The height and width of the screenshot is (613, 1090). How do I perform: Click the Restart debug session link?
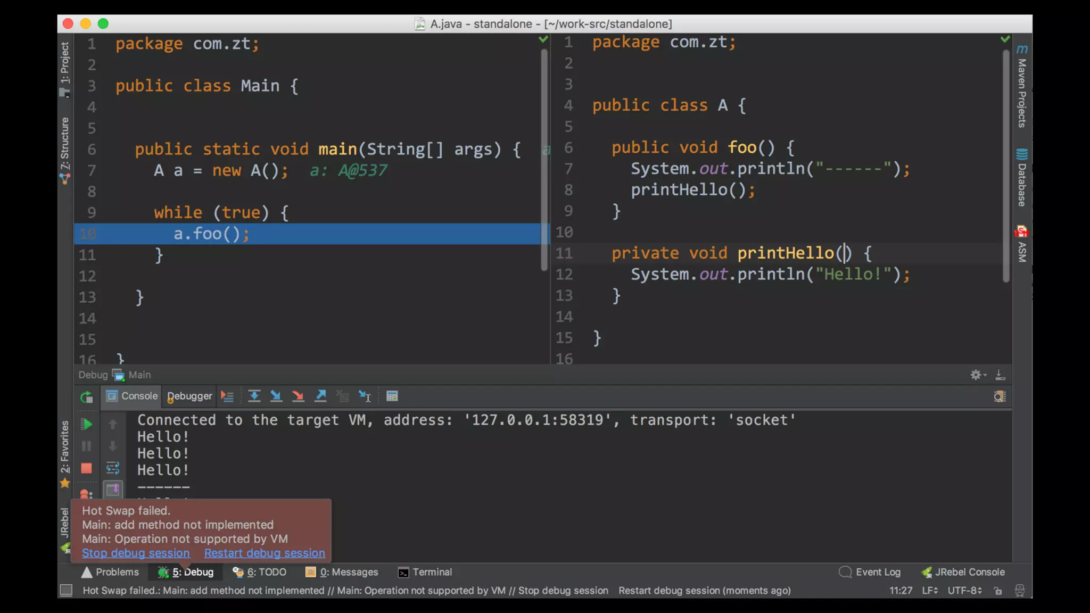coord(265,553)
